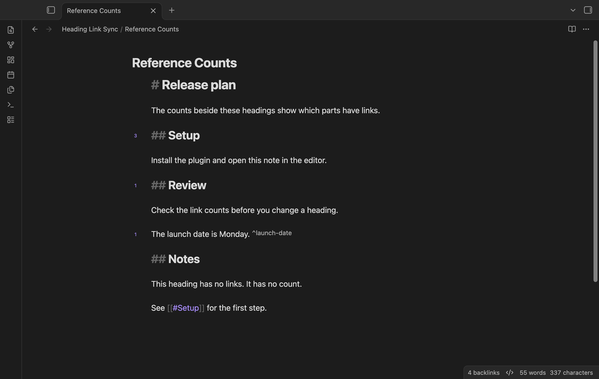Toggle the left sidebar panel
The width and height of the screenshot is (599, 379).
click(x=51, y=10)
